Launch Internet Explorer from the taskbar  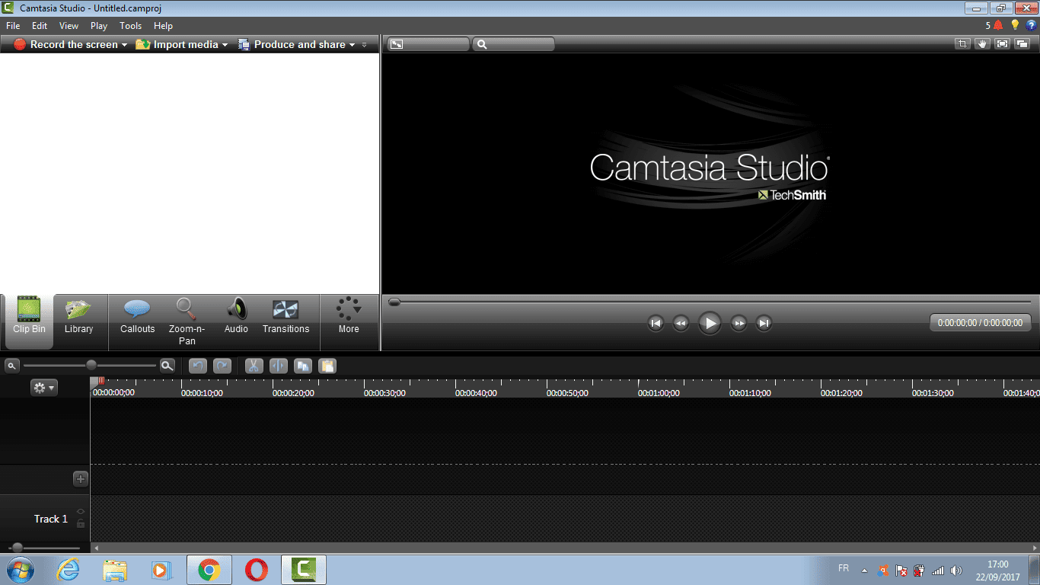pyautogui.click(x=69, y=570)
